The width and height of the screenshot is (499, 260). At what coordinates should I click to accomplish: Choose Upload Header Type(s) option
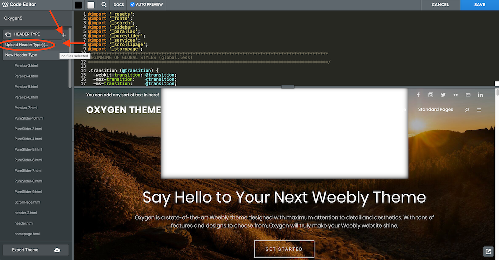point(27,45)
